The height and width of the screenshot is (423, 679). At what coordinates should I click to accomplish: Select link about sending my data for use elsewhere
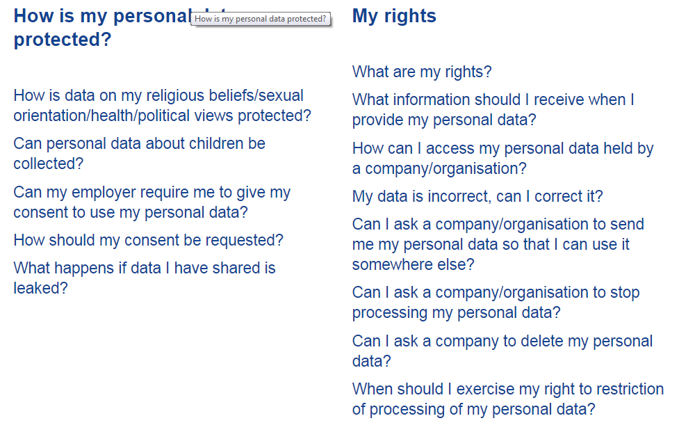[x=498, y=244]
